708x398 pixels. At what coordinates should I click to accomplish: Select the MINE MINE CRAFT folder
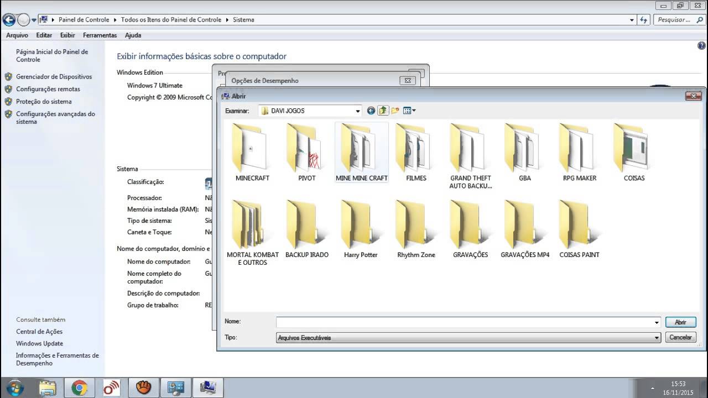click(361, 152)
